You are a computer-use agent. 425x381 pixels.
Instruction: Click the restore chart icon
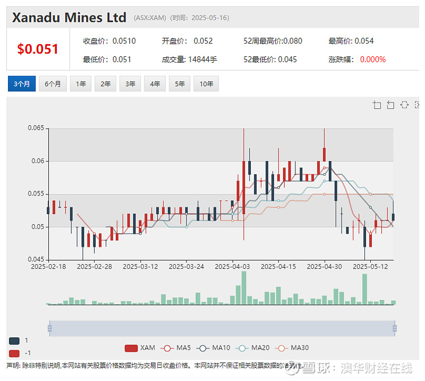click(404, 105)
